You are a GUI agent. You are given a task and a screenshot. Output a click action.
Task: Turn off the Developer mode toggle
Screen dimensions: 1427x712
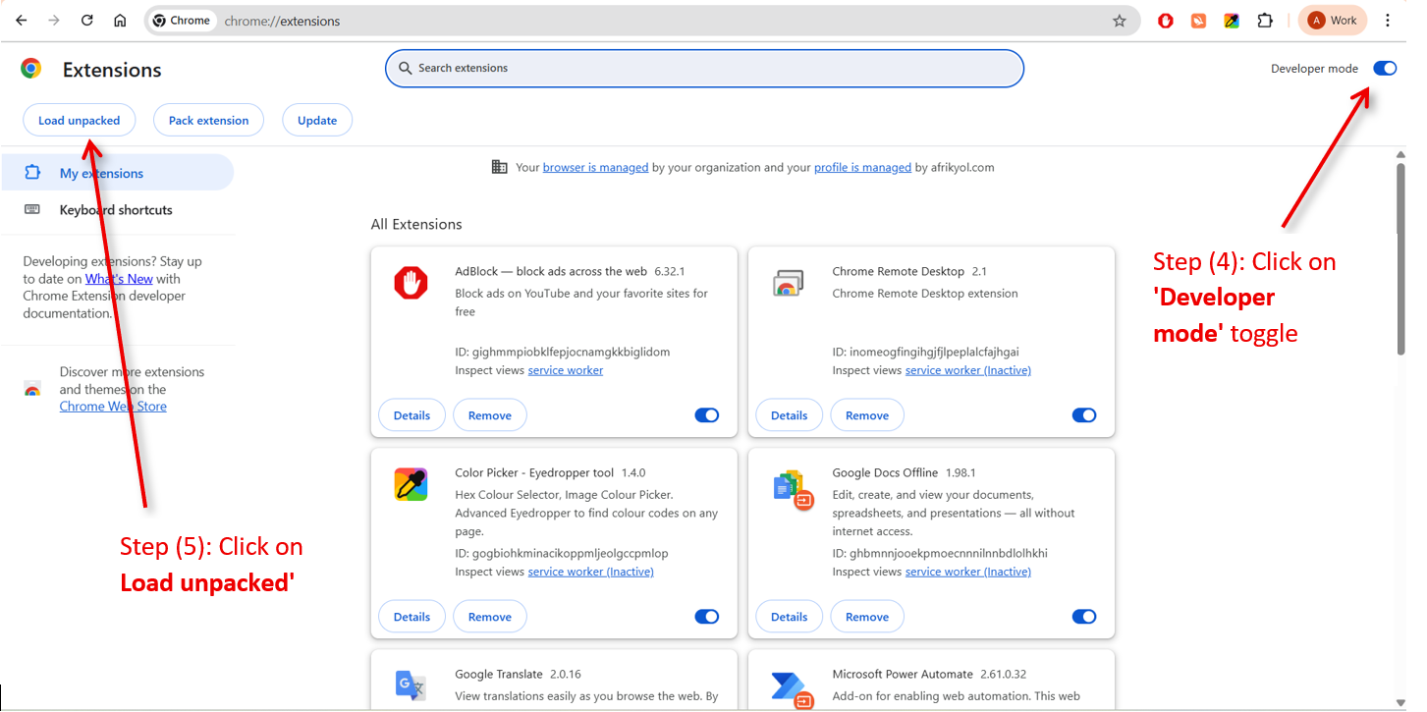pos(1385,68)
